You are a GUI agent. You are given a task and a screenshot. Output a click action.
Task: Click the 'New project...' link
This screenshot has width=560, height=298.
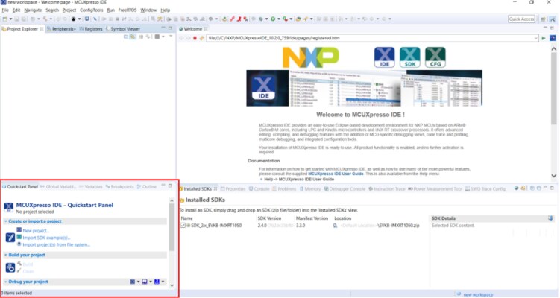click(x=36, y=231)
